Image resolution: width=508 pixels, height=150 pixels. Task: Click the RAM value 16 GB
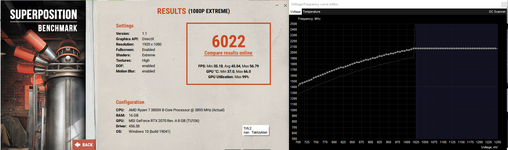click(134, 115)
